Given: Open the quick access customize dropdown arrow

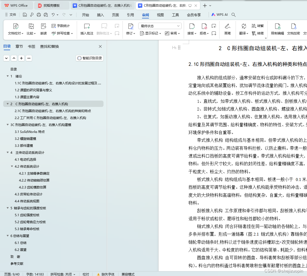Looking at the screenshot, I should (x=71, y=15).
